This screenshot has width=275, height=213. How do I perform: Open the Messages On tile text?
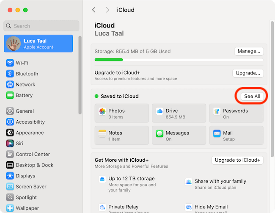pyautogui.click(x=177, y=136)
